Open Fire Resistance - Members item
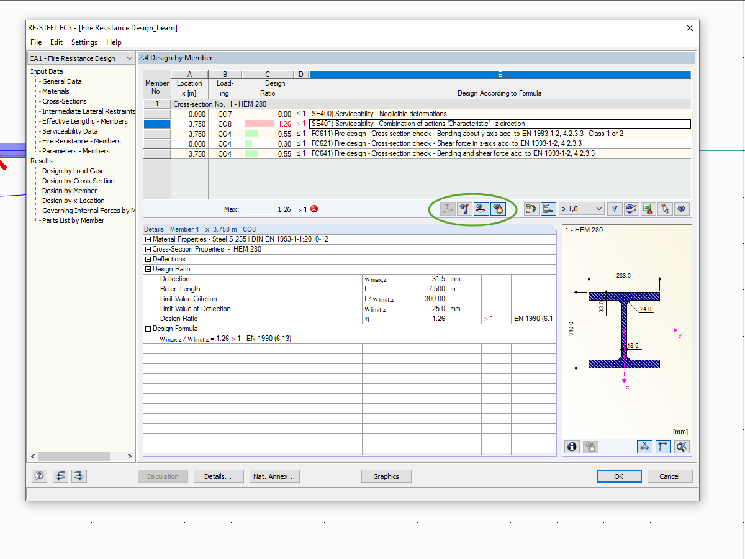Viewport: 745px width, 559px height. tap(81, 141)
